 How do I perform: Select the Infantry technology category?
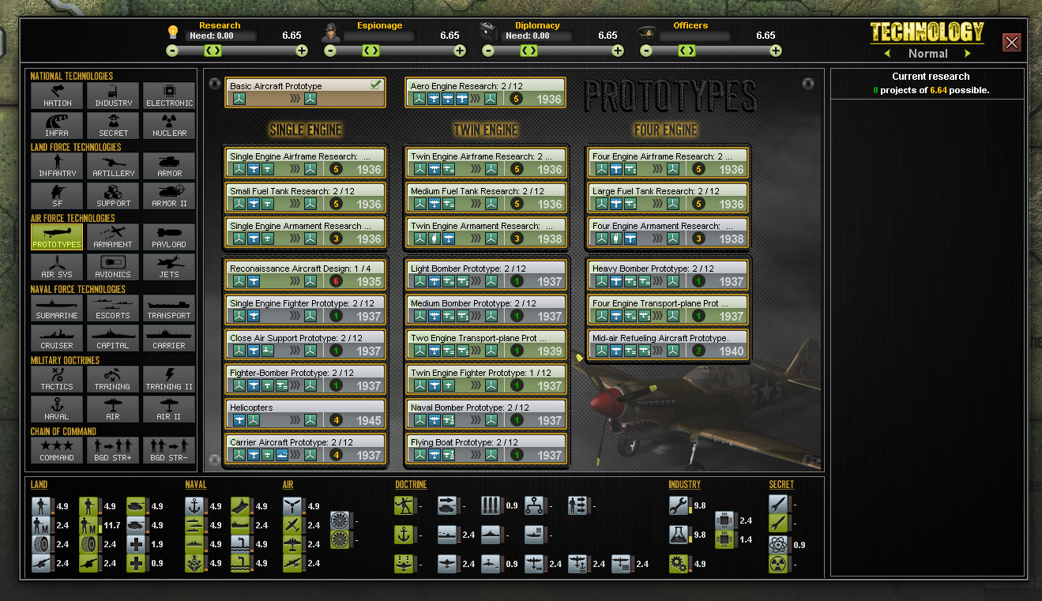57,166
